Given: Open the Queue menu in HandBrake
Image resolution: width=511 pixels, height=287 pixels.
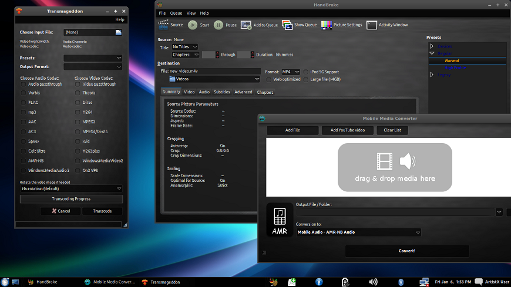Looking at the screenshot, I should pos(176,13).
